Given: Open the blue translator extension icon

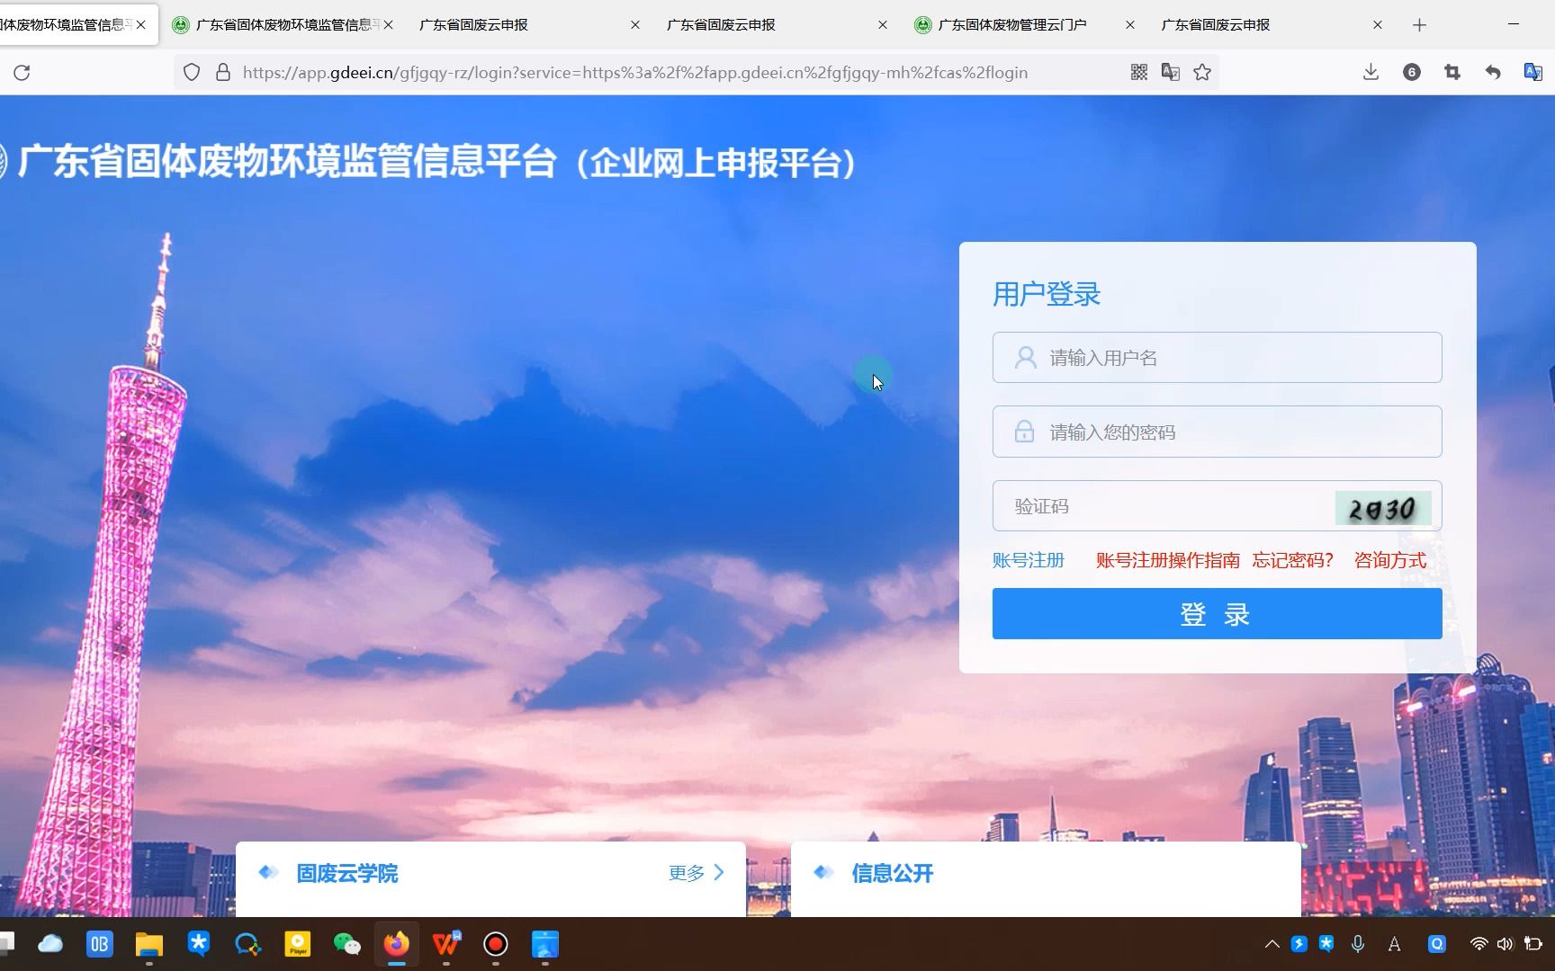Looking at the screenshot, I should [x=1533, y=73].
